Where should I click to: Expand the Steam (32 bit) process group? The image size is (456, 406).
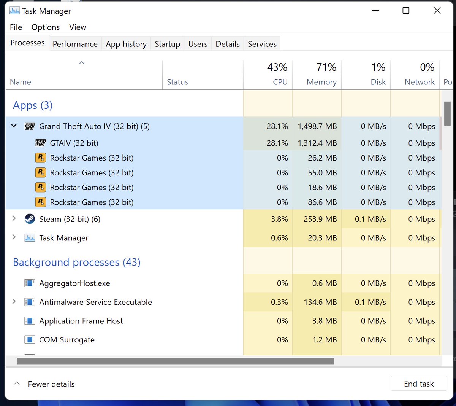coord(14,218)
